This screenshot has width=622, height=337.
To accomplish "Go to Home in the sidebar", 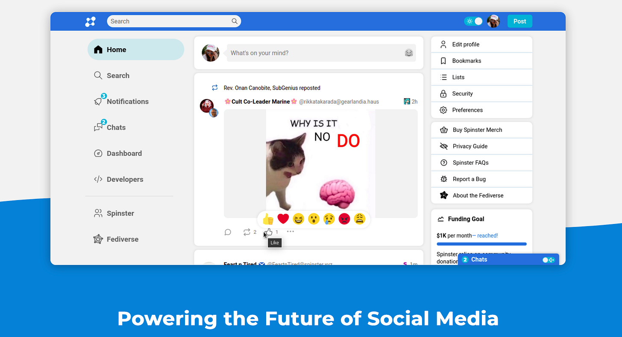I will tap(136, 49).
